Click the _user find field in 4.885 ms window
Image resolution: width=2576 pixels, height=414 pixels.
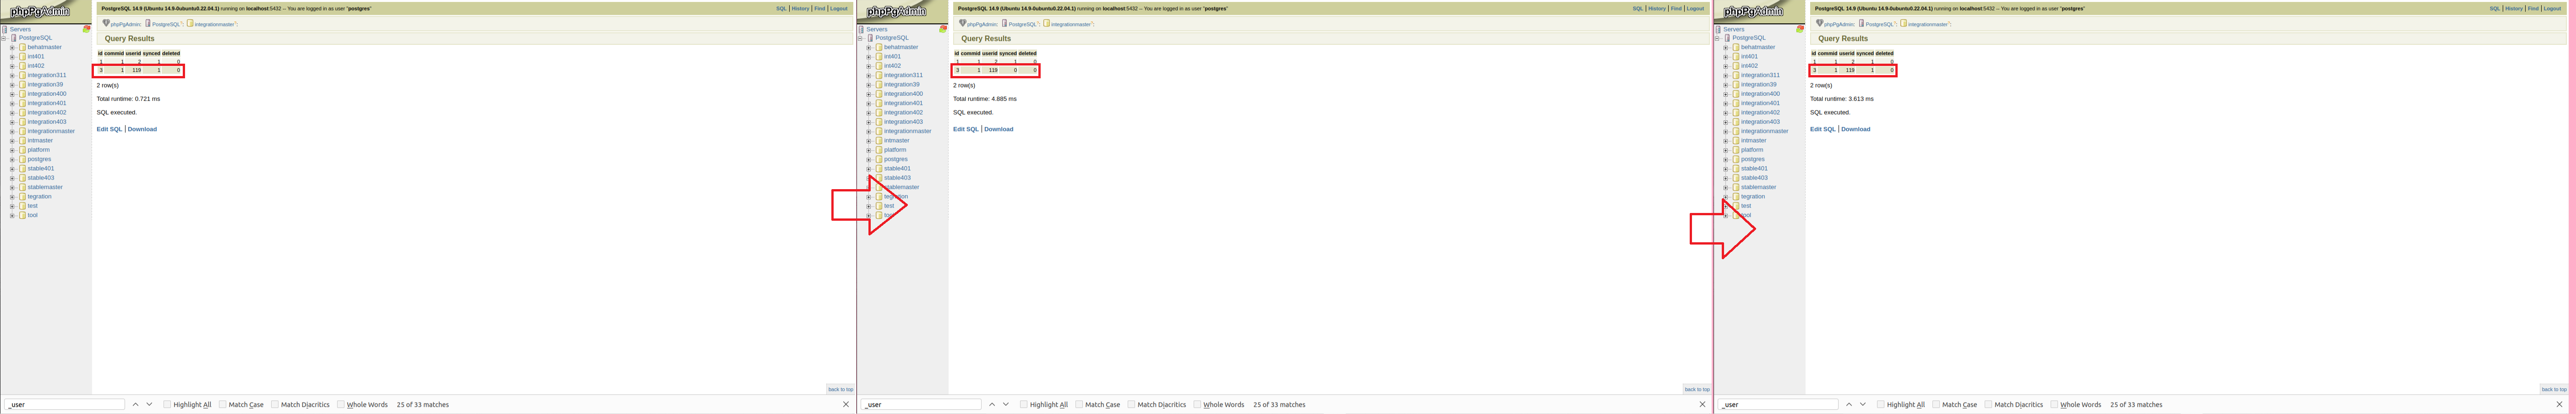922,404
